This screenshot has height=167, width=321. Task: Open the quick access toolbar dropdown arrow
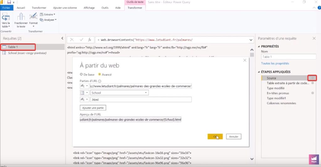[14, 2]
